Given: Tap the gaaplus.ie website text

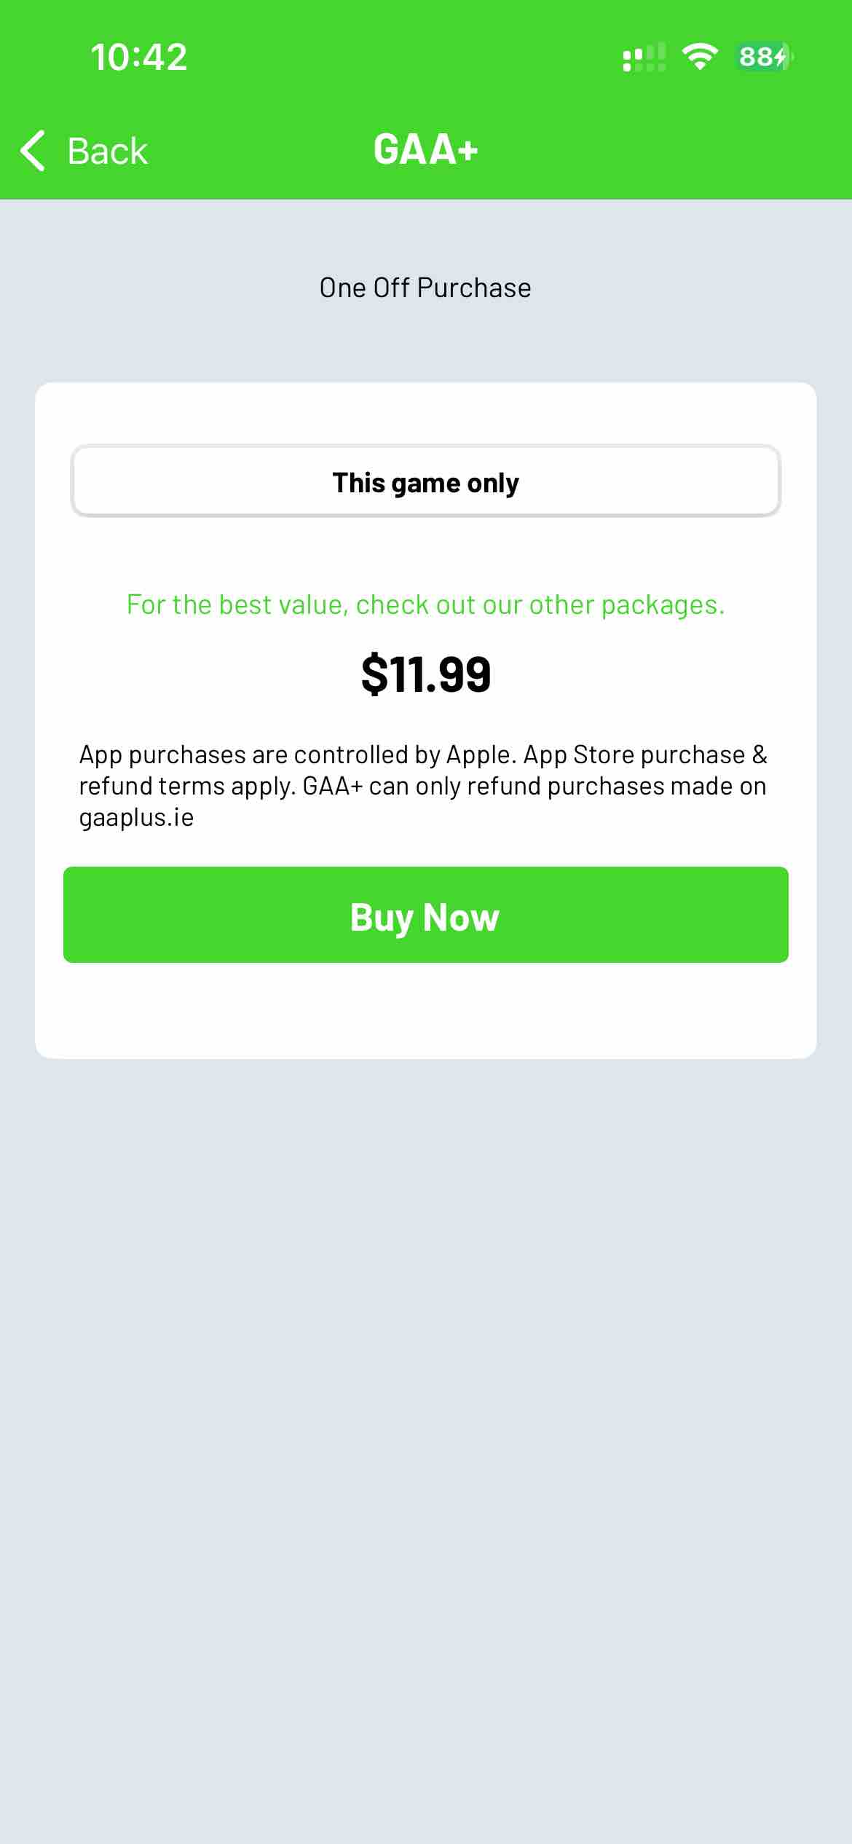Looking at the screenshot, I should coord(136,818).
